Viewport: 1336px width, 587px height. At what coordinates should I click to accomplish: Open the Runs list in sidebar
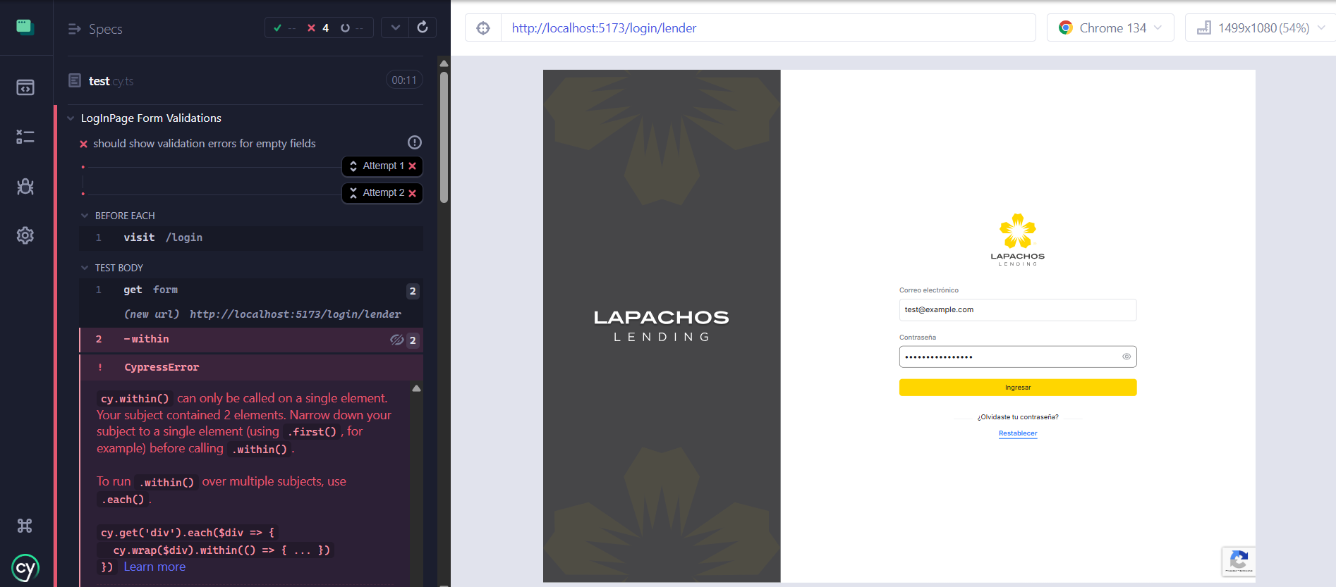click(x=25, y=137)
